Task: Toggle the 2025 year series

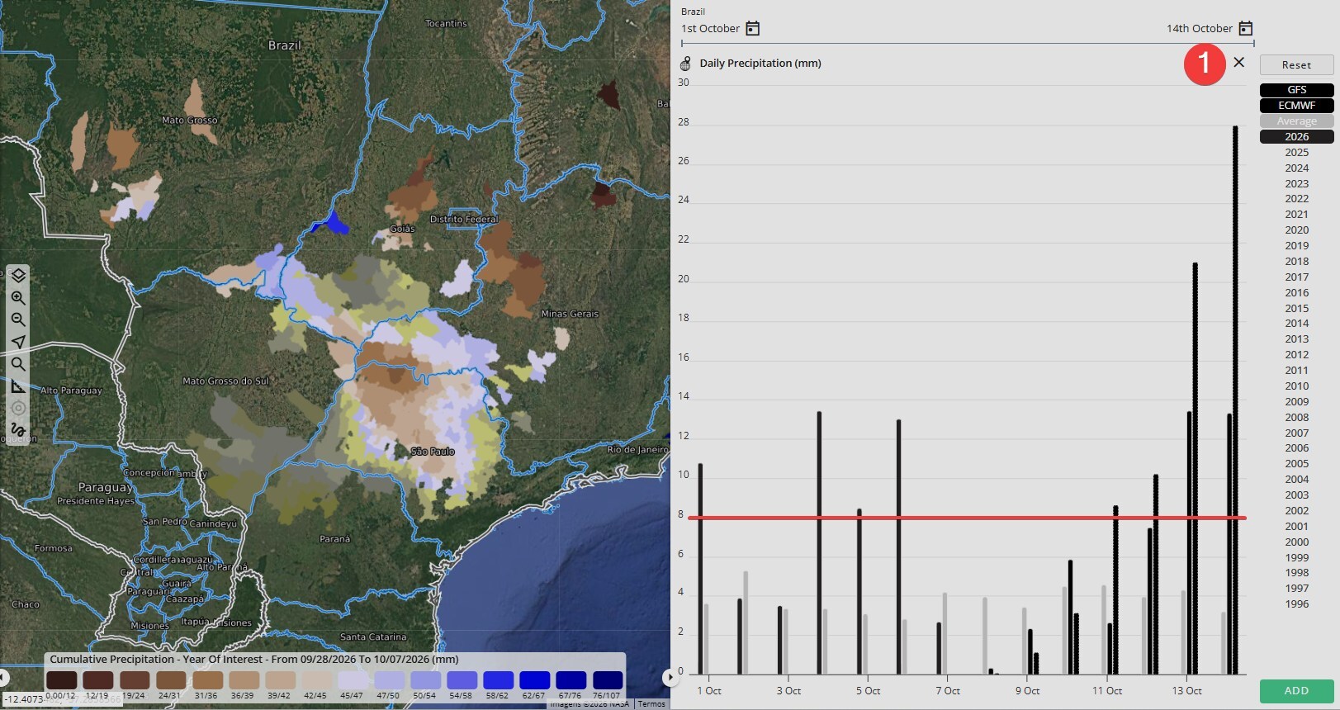Action: [1296, 153]
